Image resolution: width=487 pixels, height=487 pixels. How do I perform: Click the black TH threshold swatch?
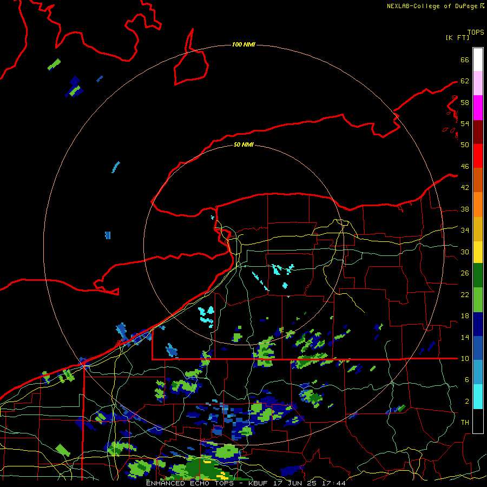tap(478, 421)
